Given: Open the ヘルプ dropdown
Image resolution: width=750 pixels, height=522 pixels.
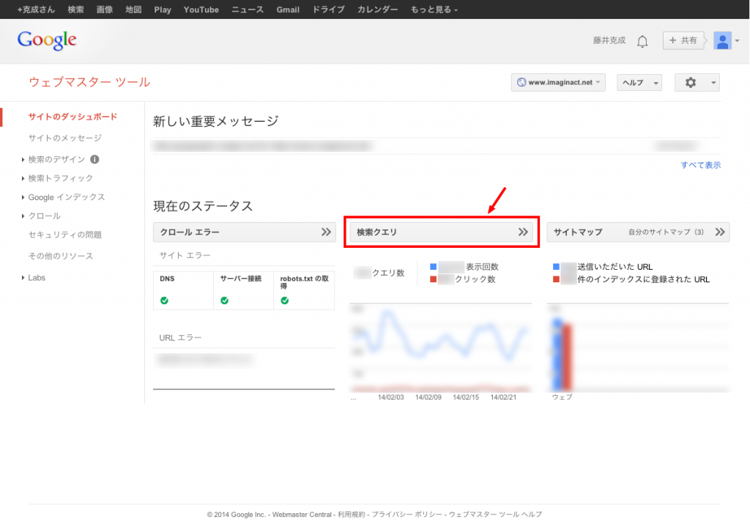Looking at the screenshot, I should (x=639, y=82).
